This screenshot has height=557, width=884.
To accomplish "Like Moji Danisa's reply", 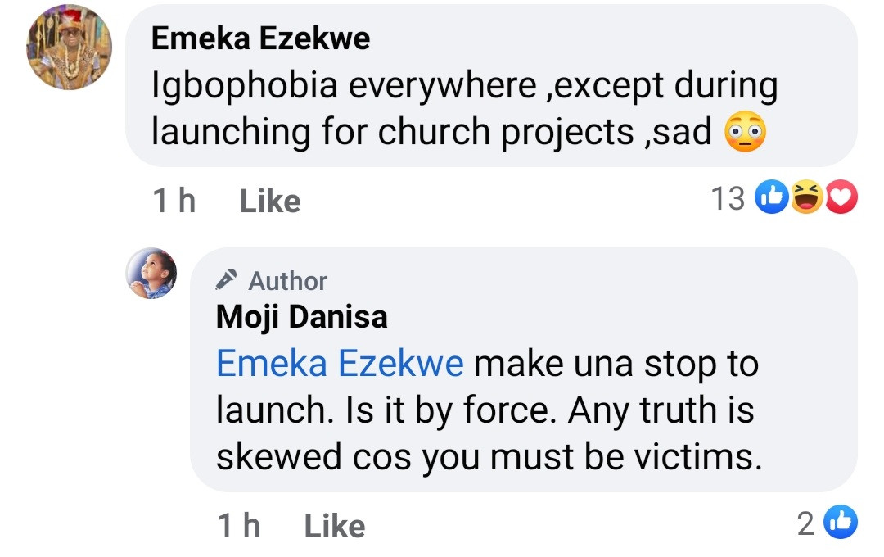I will coord(334,526).
